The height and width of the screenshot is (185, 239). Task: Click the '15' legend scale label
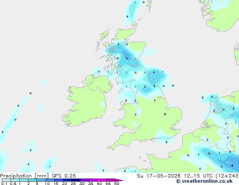point(56,183)
